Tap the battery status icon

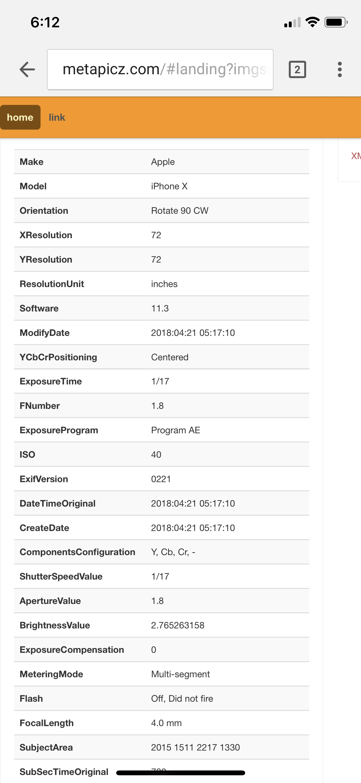pos(336,22)
